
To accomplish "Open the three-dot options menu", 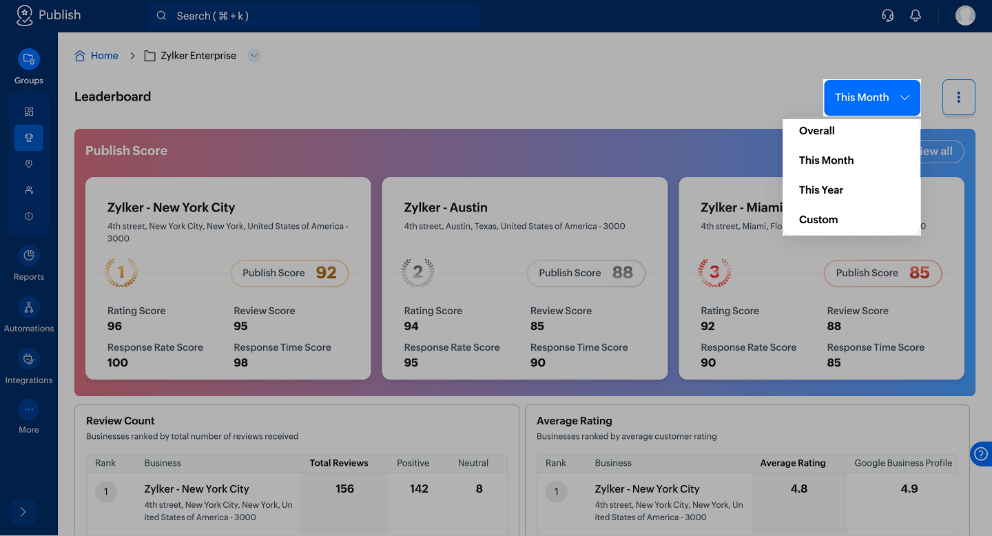I will point(958,97).
